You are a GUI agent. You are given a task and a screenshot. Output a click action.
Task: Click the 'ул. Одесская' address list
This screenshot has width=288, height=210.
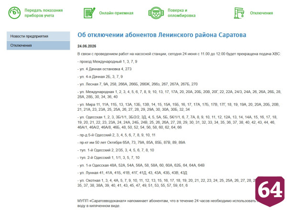[177, 122]
